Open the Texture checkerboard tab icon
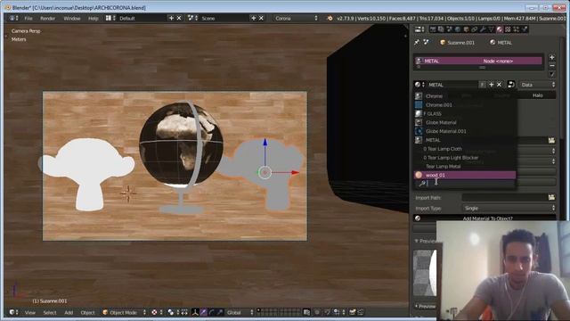The image size is (570, 321). pyautogui.click(x=508, y=29)
